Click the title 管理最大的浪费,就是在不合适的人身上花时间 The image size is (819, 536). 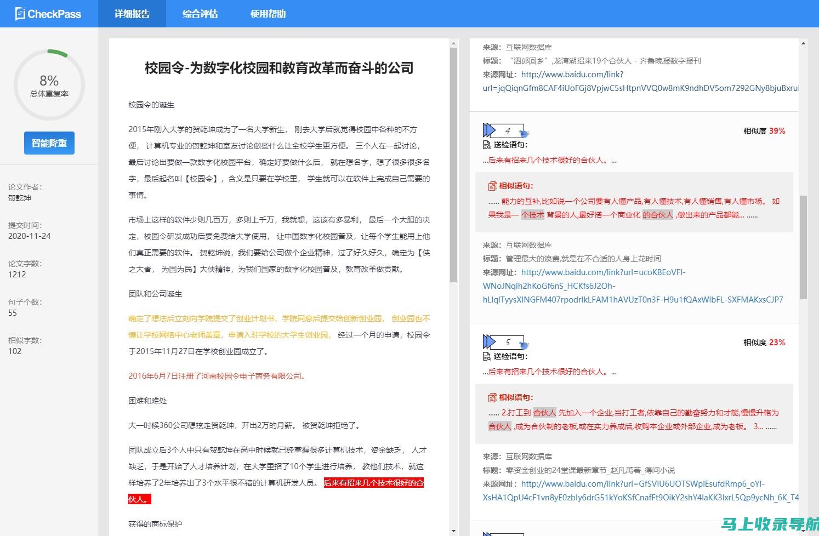(x=583, y=259)
